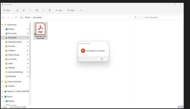Screen dimensions: 190x109
Task: Switch to details view in status bar
Action: coord(179,107)
